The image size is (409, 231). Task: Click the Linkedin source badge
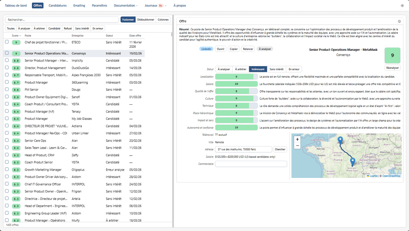tap(206, 49)
